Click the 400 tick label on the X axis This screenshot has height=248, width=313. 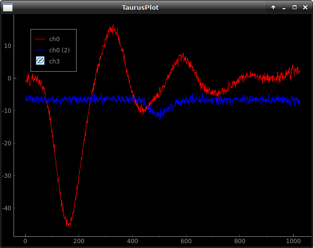coord(132,240)
